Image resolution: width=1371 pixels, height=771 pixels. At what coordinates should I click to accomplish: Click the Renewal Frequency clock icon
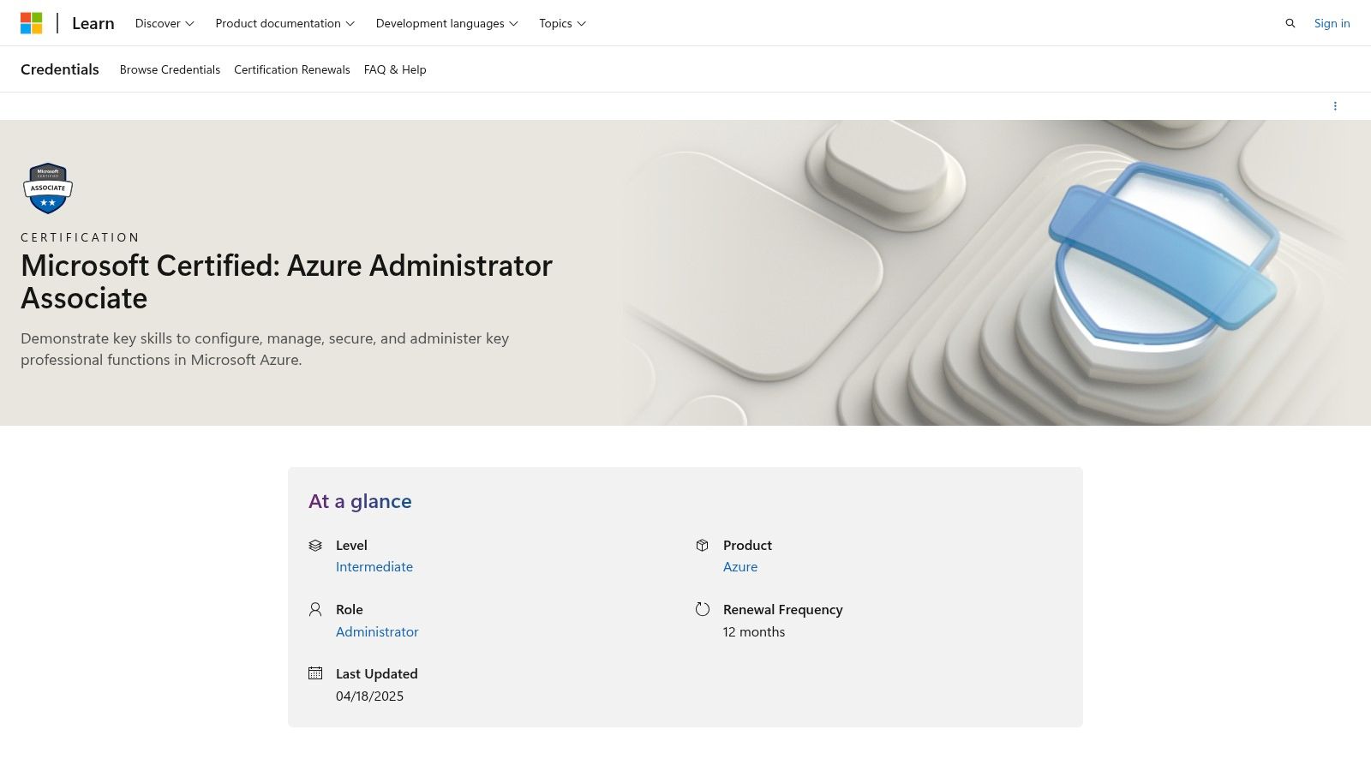(x=703, y=610)
